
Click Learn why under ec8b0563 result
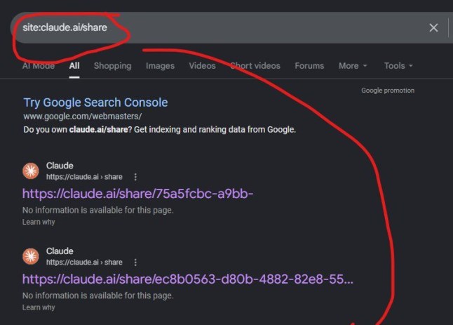(39, 307)
